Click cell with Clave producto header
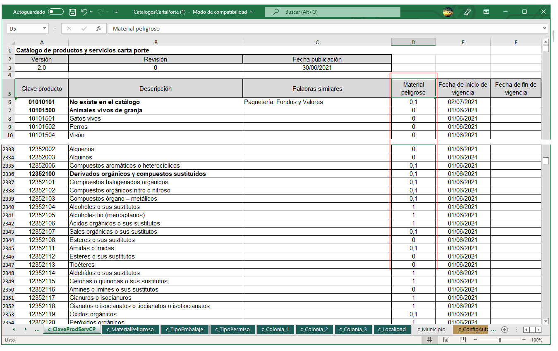This screenshot has width=558, height=351. 42,88
